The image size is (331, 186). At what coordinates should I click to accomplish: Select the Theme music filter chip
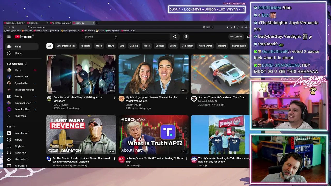pos(239,46)
